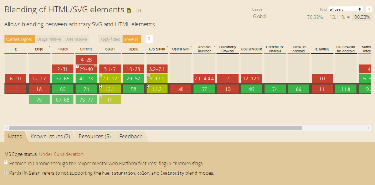Click the Chrome 41-73 version cell
Viewport: 375px width, 185px height.
coord(87,78)
